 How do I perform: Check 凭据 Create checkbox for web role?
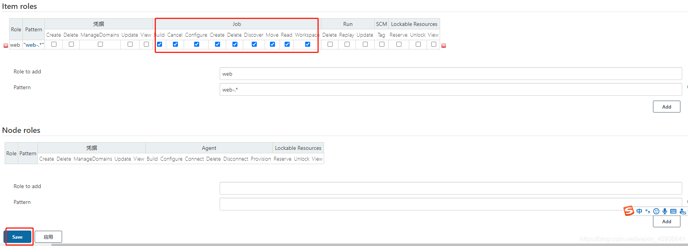coord(54,44)
